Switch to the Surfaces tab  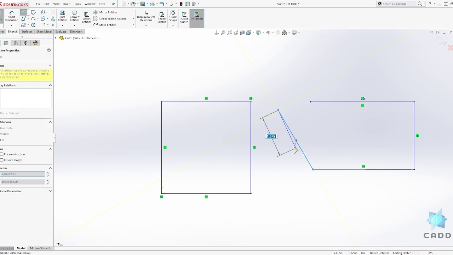click(27, 32)
